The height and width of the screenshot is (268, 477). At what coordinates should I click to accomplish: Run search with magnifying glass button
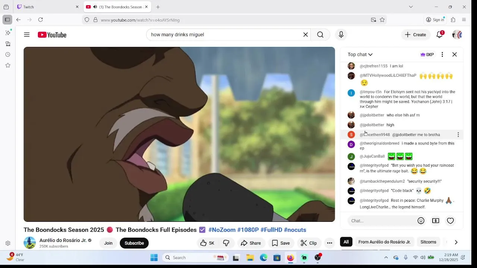(x=320, y=35)
